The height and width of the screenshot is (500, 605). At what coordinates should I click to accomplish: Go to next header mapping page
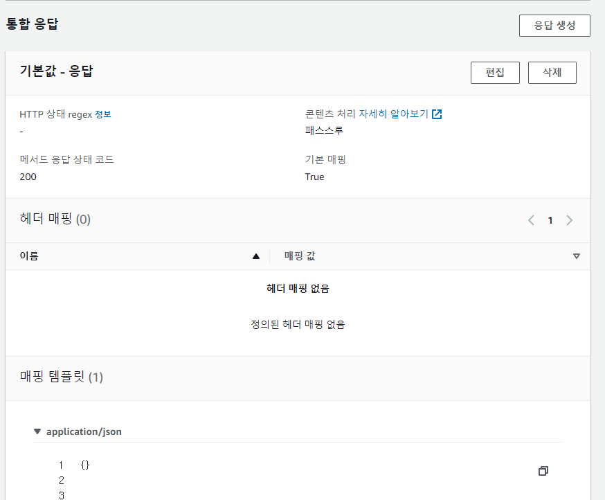pos(570,220)
